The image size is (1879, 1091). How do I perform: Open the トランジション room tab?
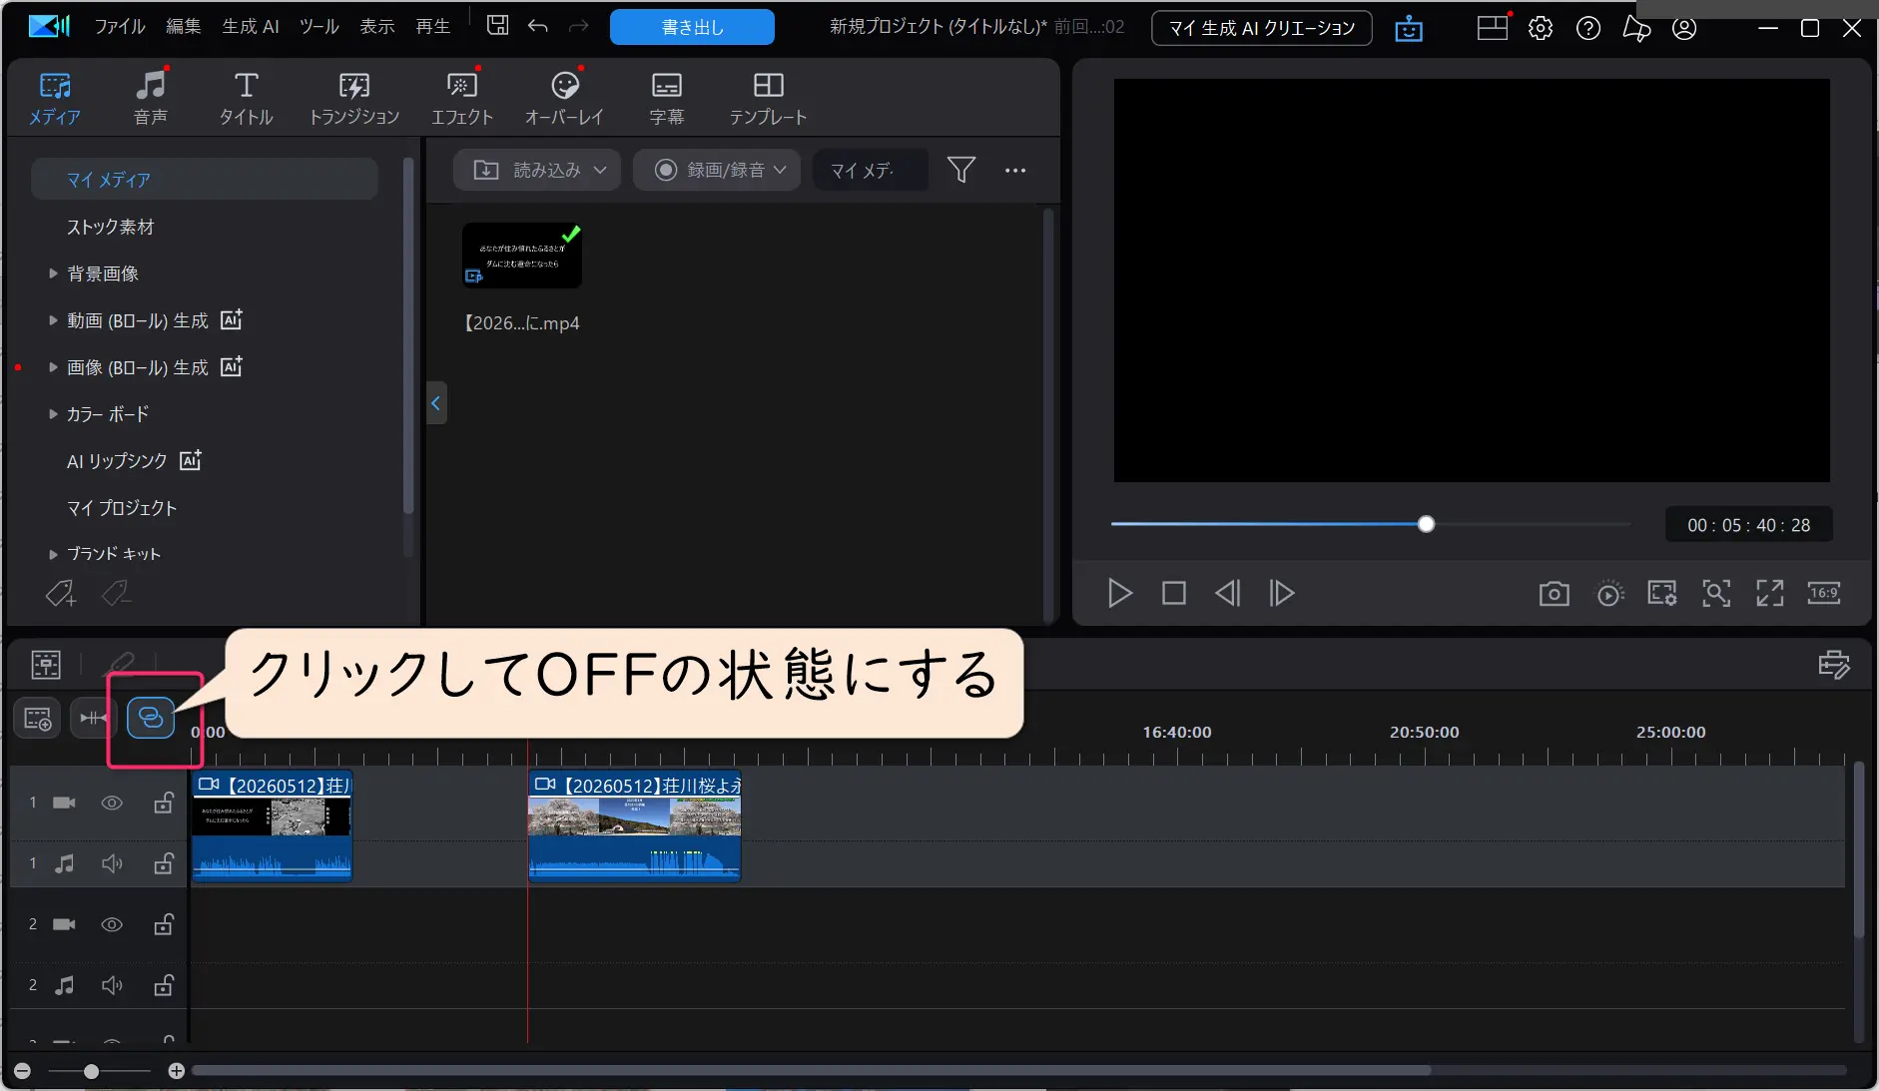click(354, 99)
